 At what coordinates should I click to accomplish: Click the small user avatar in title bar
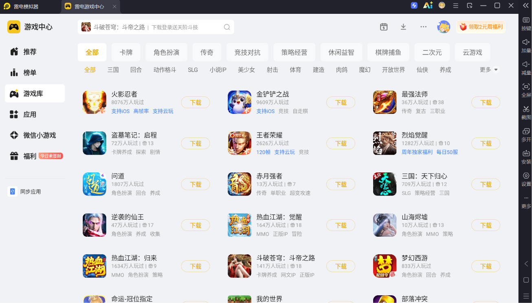pyautogui.click(x=442, y=6)
